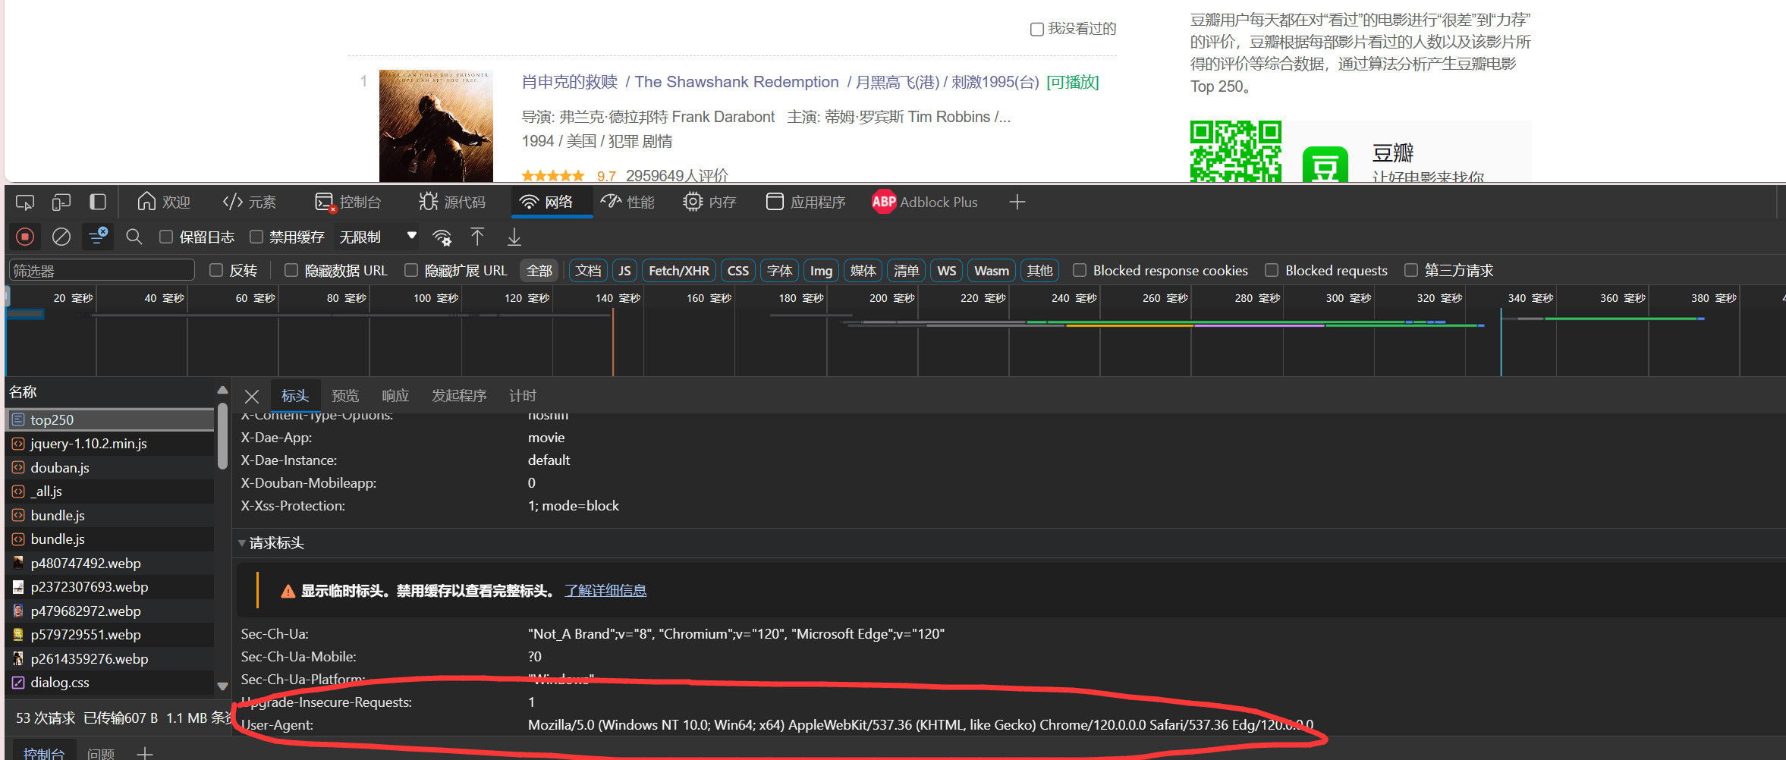The image size is (1786, 760).
Task: Click the stylesheet icon beside dialog.css
Action: (x=18, y=683)
